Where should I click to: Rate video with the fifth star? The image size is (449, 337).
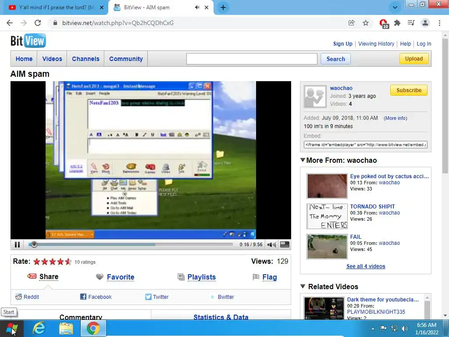pos(68,262)
